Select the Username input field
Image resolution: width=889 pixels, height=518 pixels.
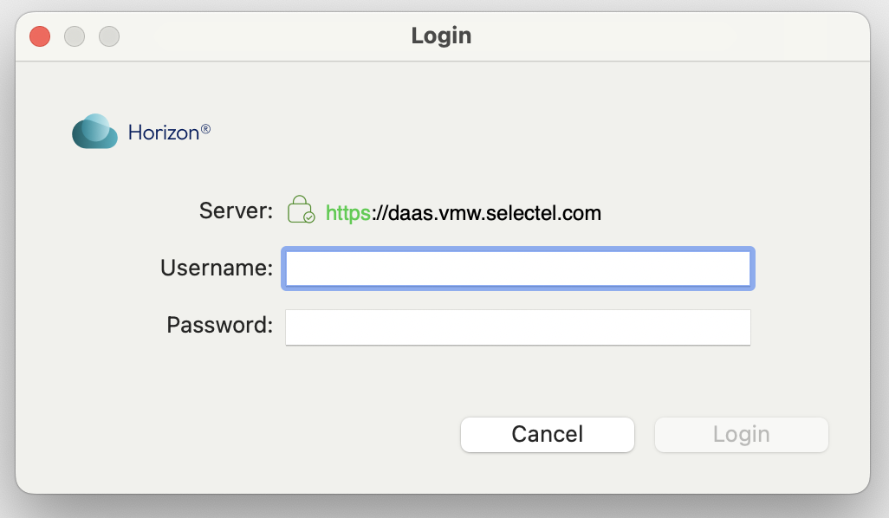tap(517, 269)
